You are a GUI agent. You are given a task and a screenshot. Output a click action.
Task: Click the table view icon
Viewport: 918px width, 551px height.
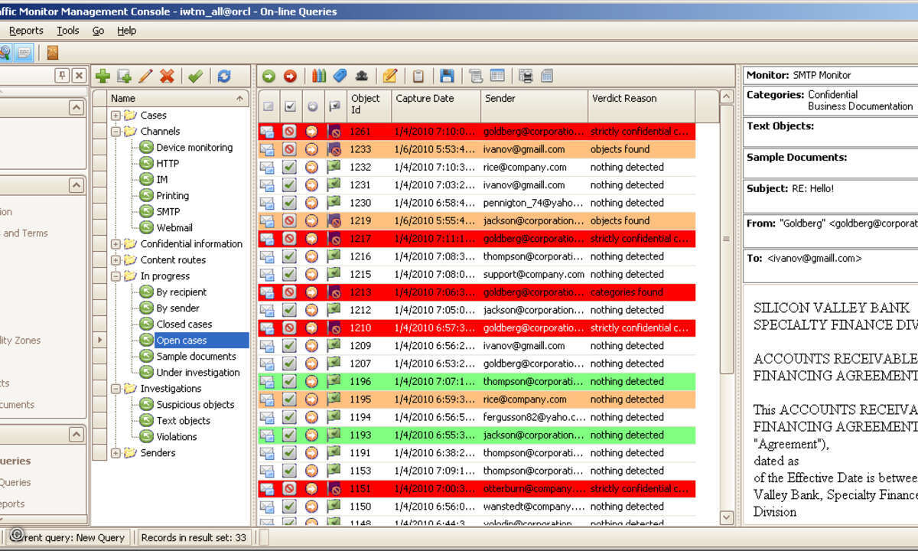[497, 76]
